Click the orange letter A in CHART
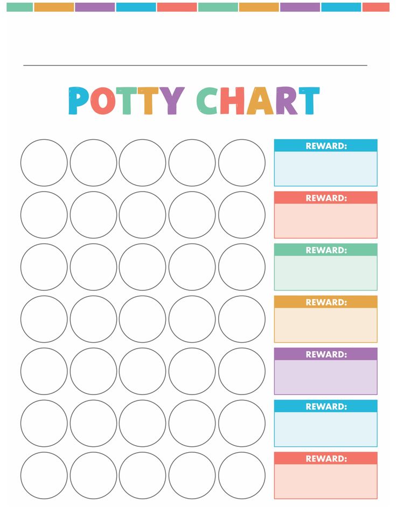The image size is (396, 510). tap(260, 101)
